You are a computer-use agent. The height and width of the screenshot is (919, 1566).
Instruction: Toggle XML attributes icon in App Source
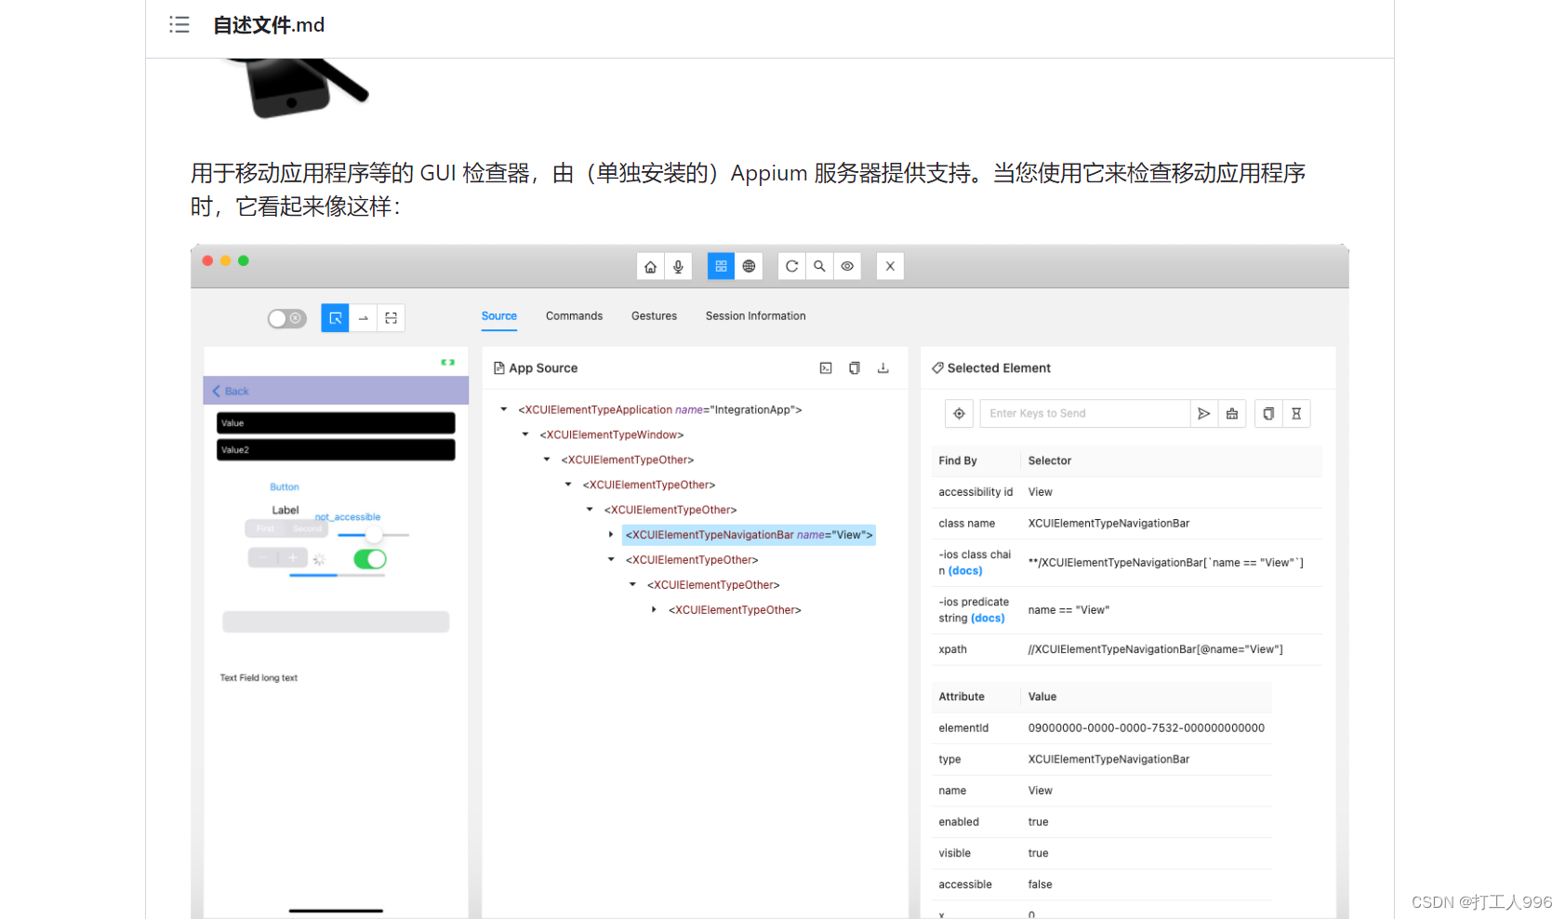point(826,368)
